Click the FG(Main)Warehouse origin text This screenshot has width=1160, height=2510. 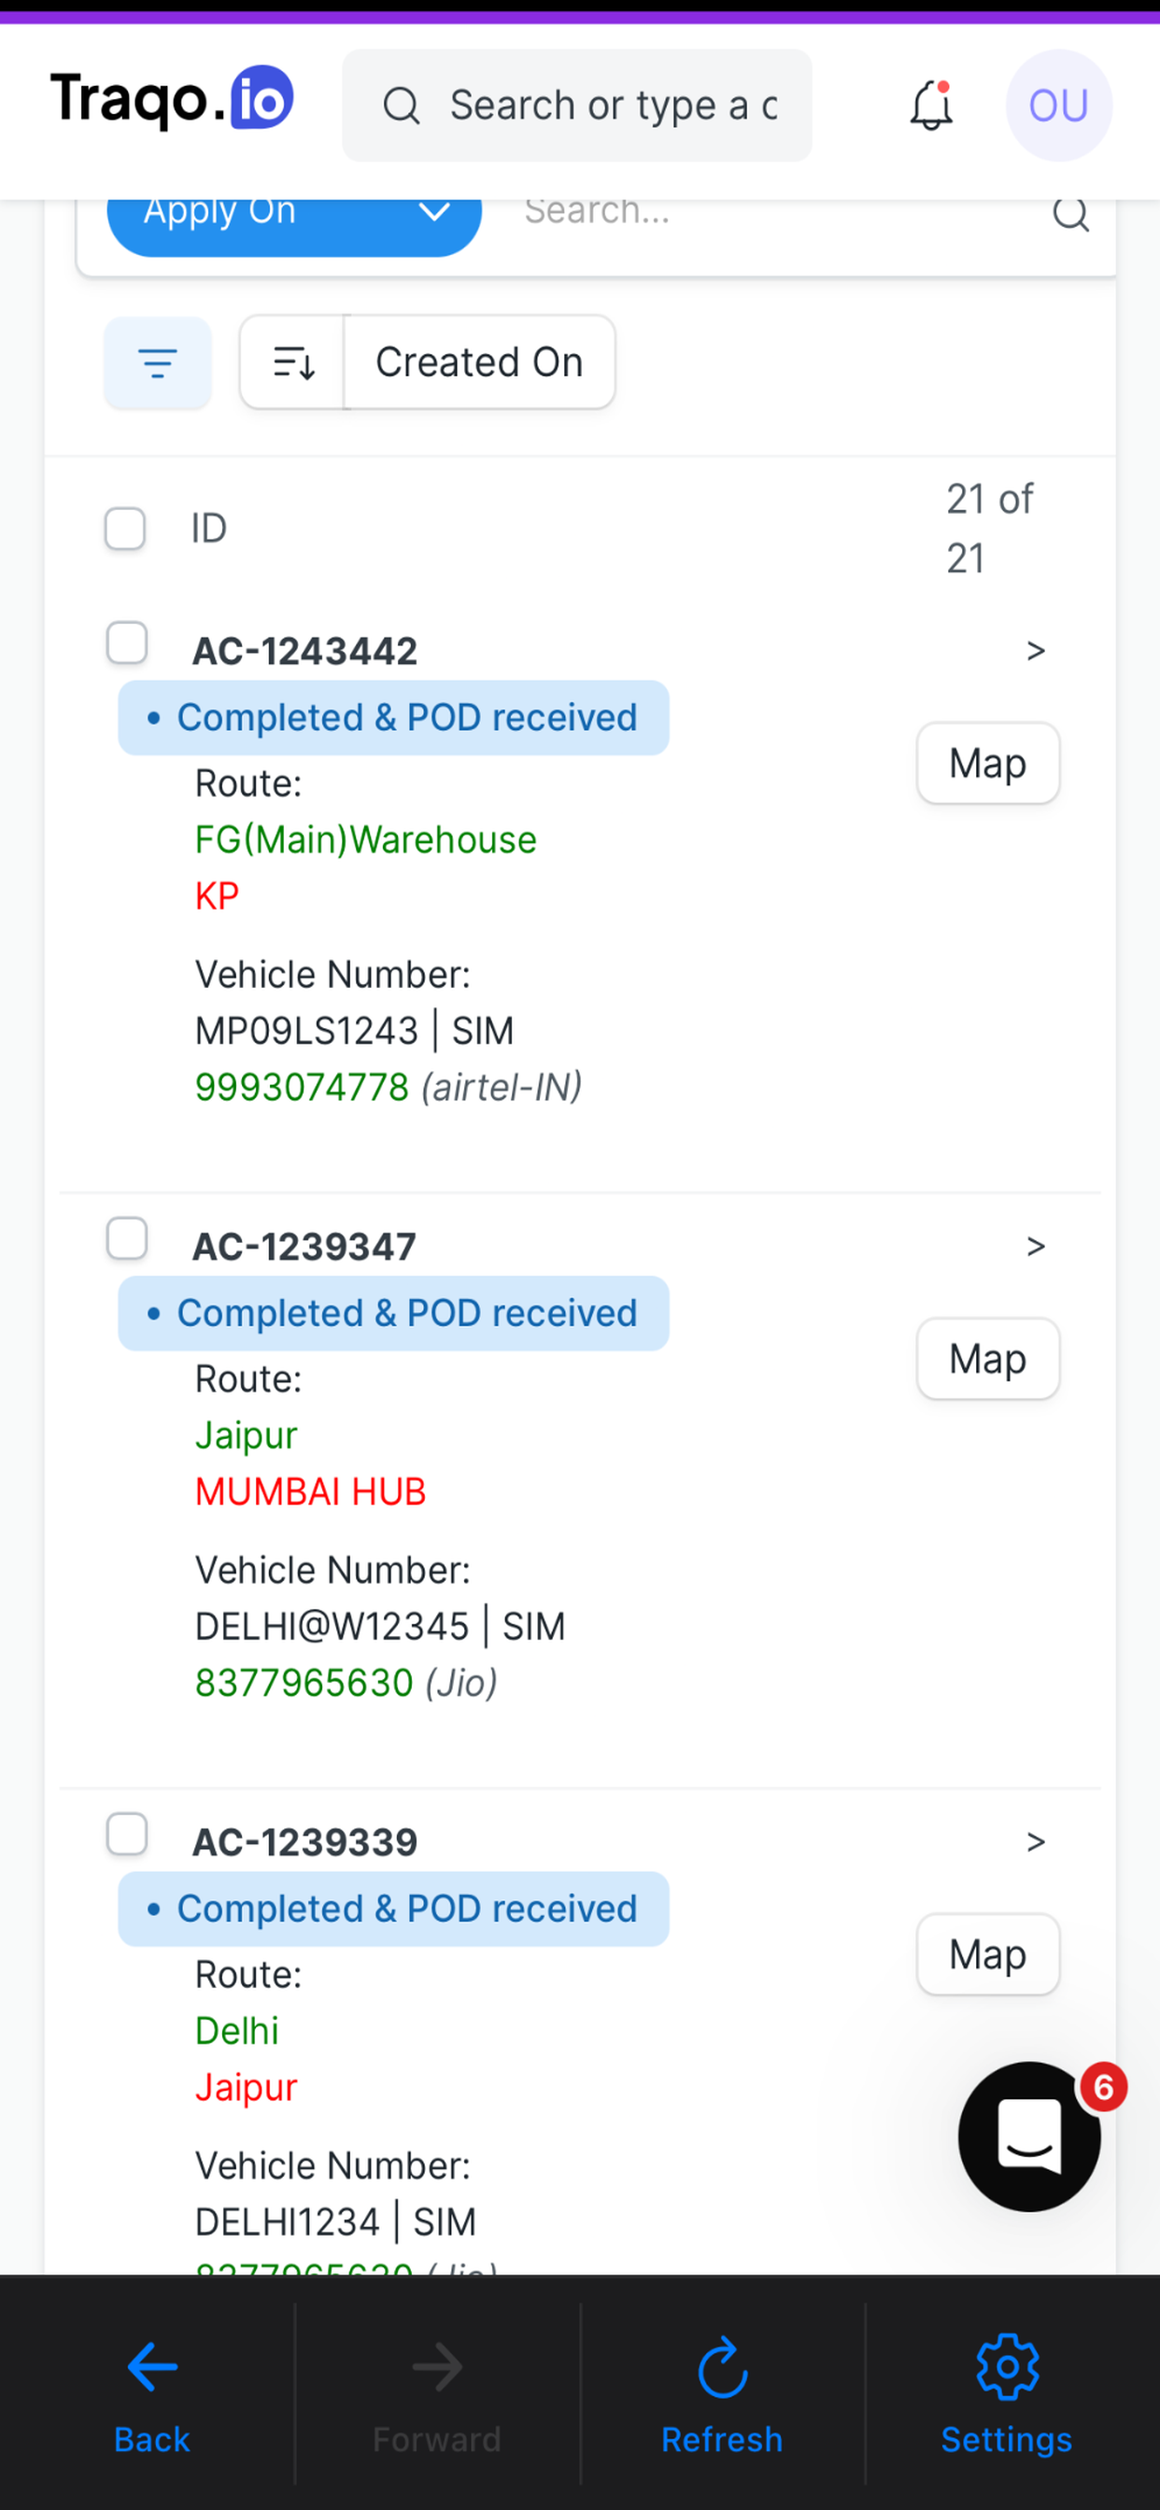pyautogui.click(x=365, y=839)
